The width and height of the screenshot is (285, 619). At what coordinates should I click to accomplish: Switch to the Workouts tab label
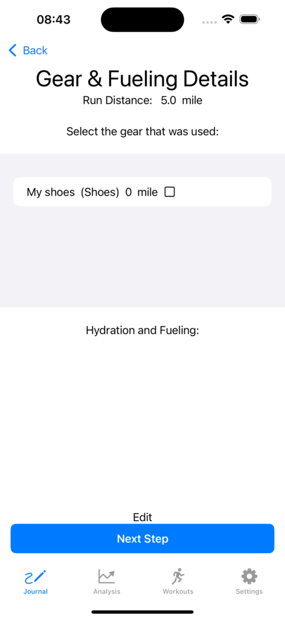(178, 591)
